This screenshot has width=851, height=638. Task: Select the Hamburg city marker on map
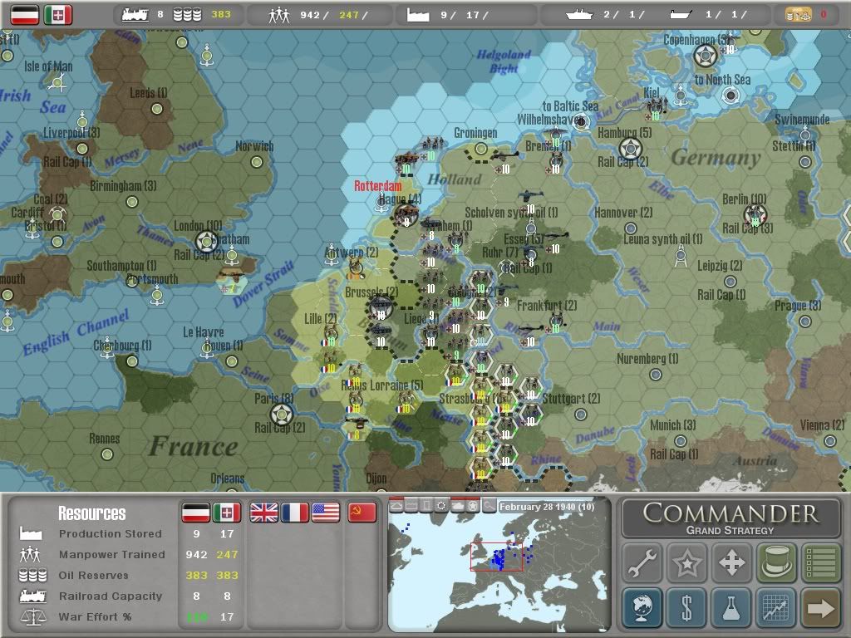coord(631,148)
